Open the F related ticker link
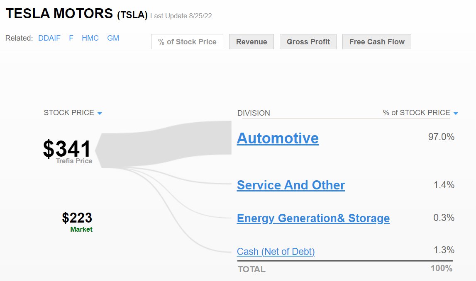The height and width of the screenshot is (281, 476). [71, 38]
